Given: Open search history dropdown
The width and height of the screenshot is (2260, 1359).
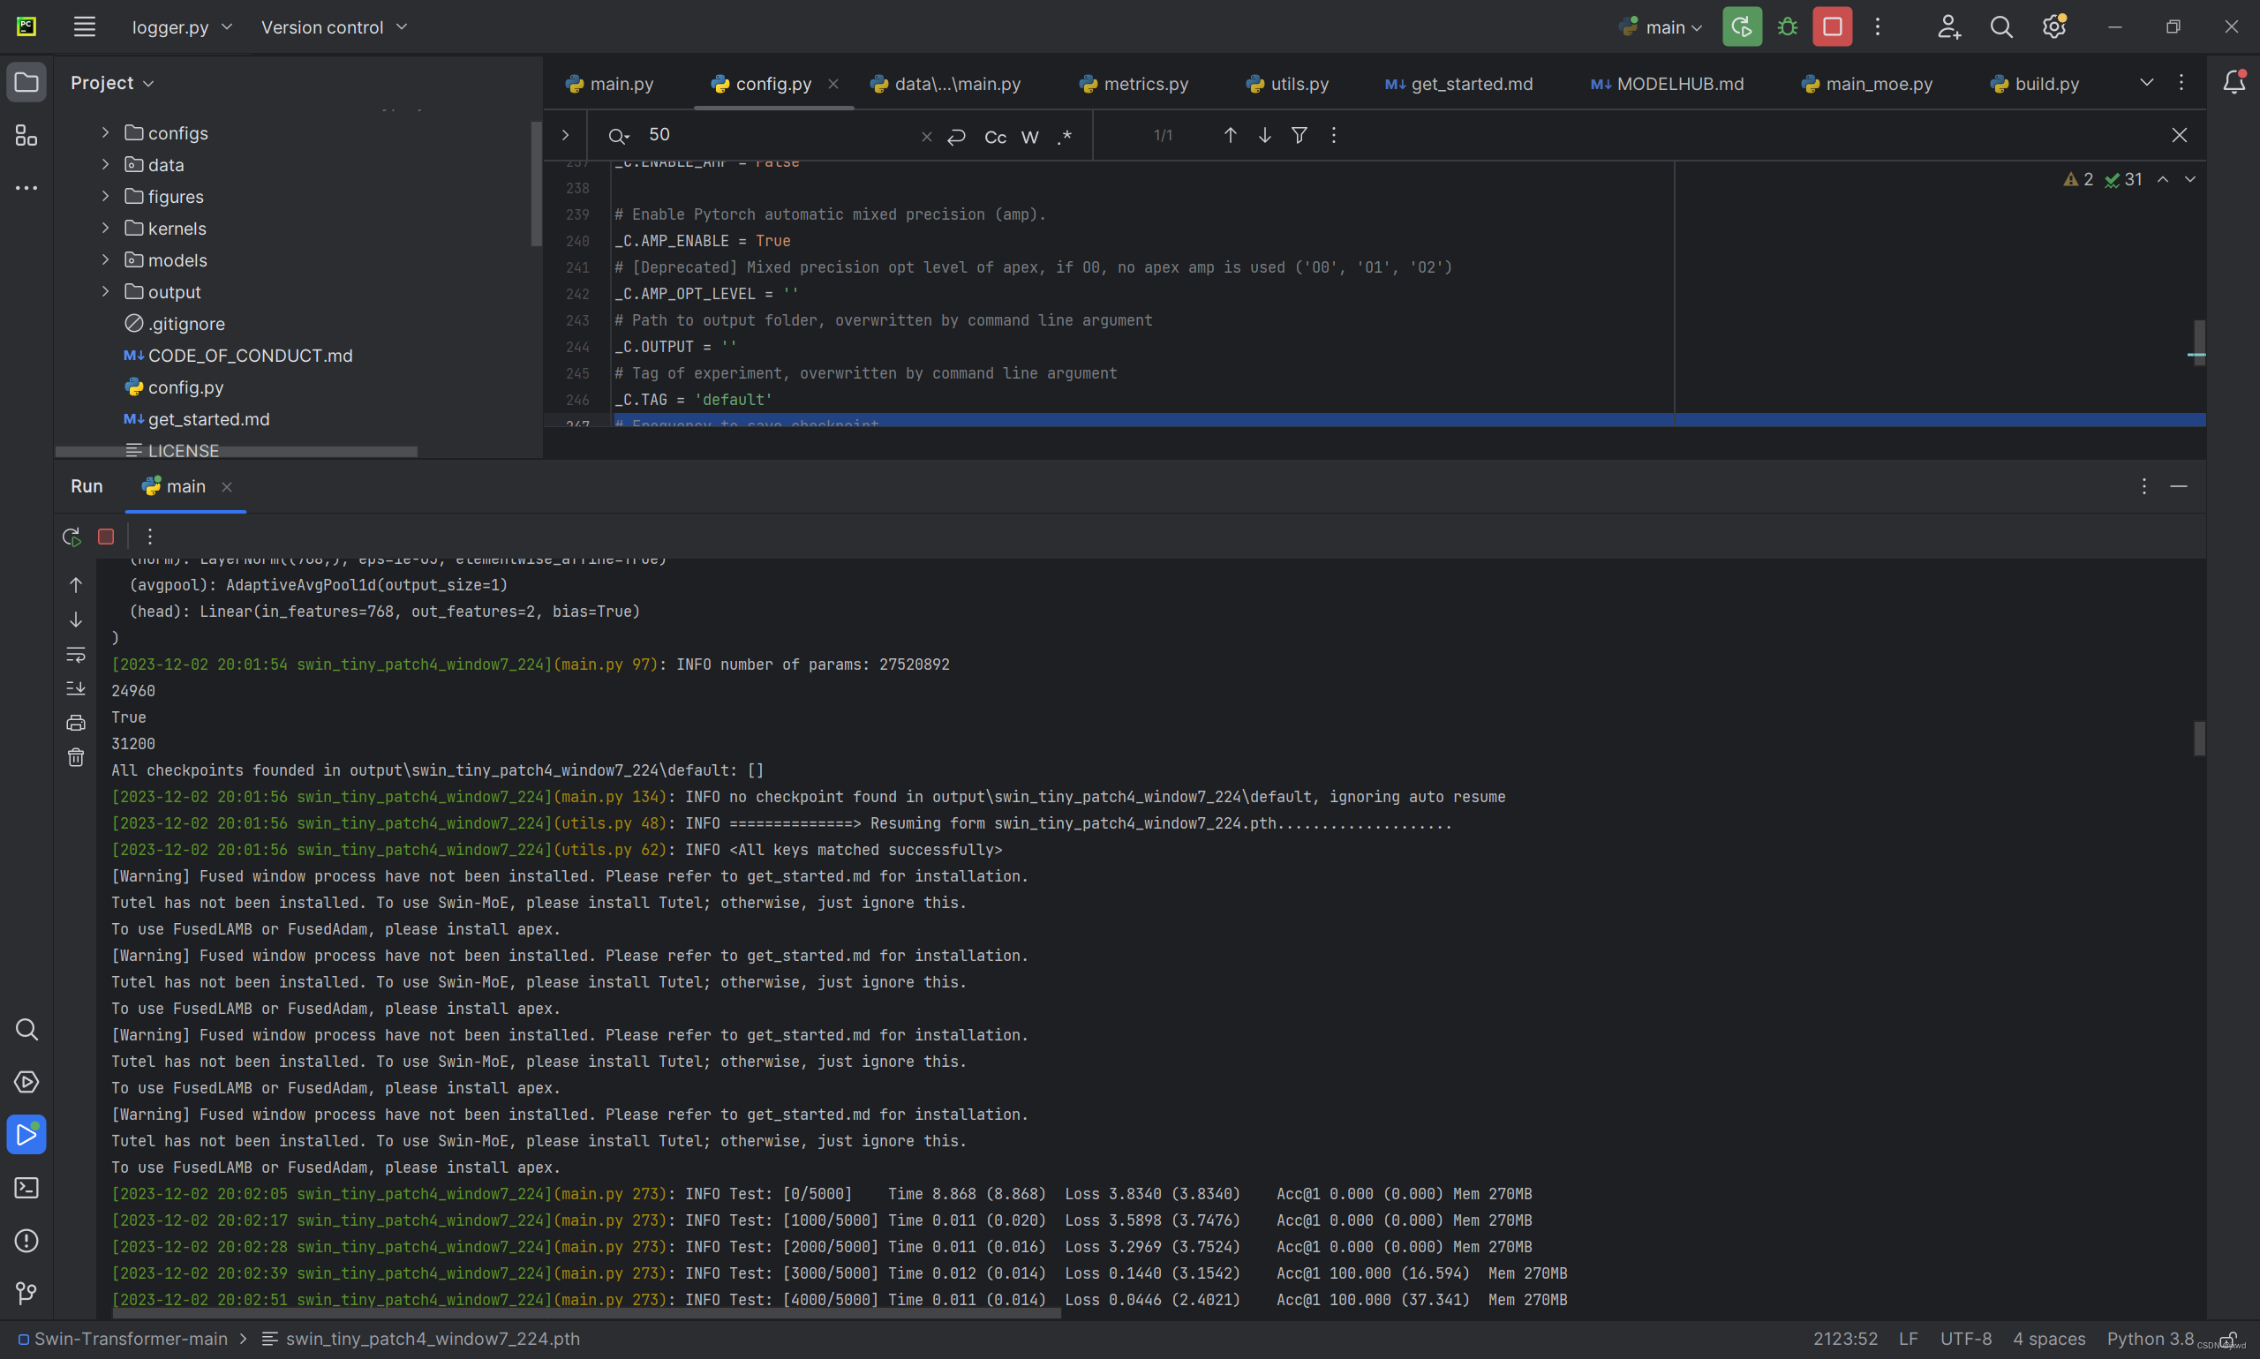Looking at the screenshot, I should [x=618, y=137].
